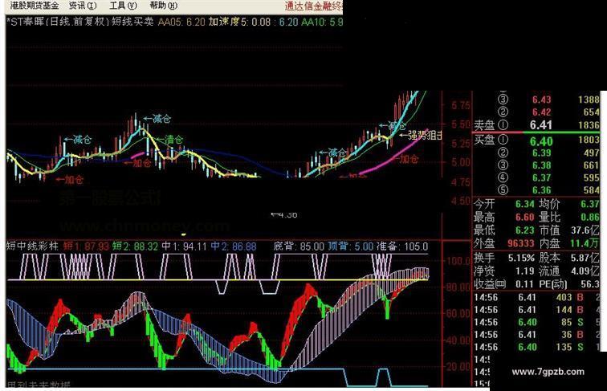This screenshot has width=607, height=391.
Task: Click the 清仓 signal label on chart
Action: click(170, 140)
